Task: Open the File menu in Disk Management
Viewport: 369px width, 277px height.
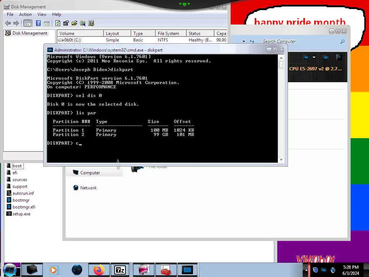Action: tap(10, 14)
